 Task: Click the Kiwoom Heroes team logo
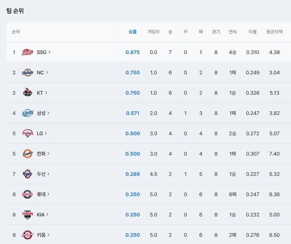28,235
